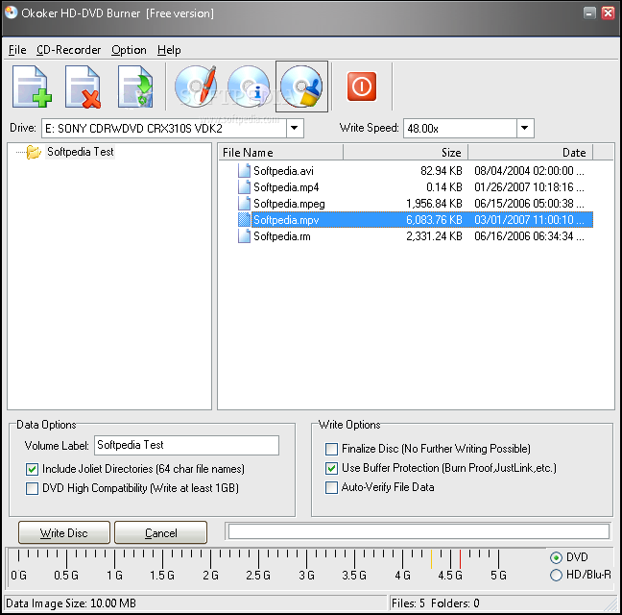Image resolution: width=622 pixels, height=615 pixels.
Task: Click the Clear all files recycle icon
Action: coord(135,86)
